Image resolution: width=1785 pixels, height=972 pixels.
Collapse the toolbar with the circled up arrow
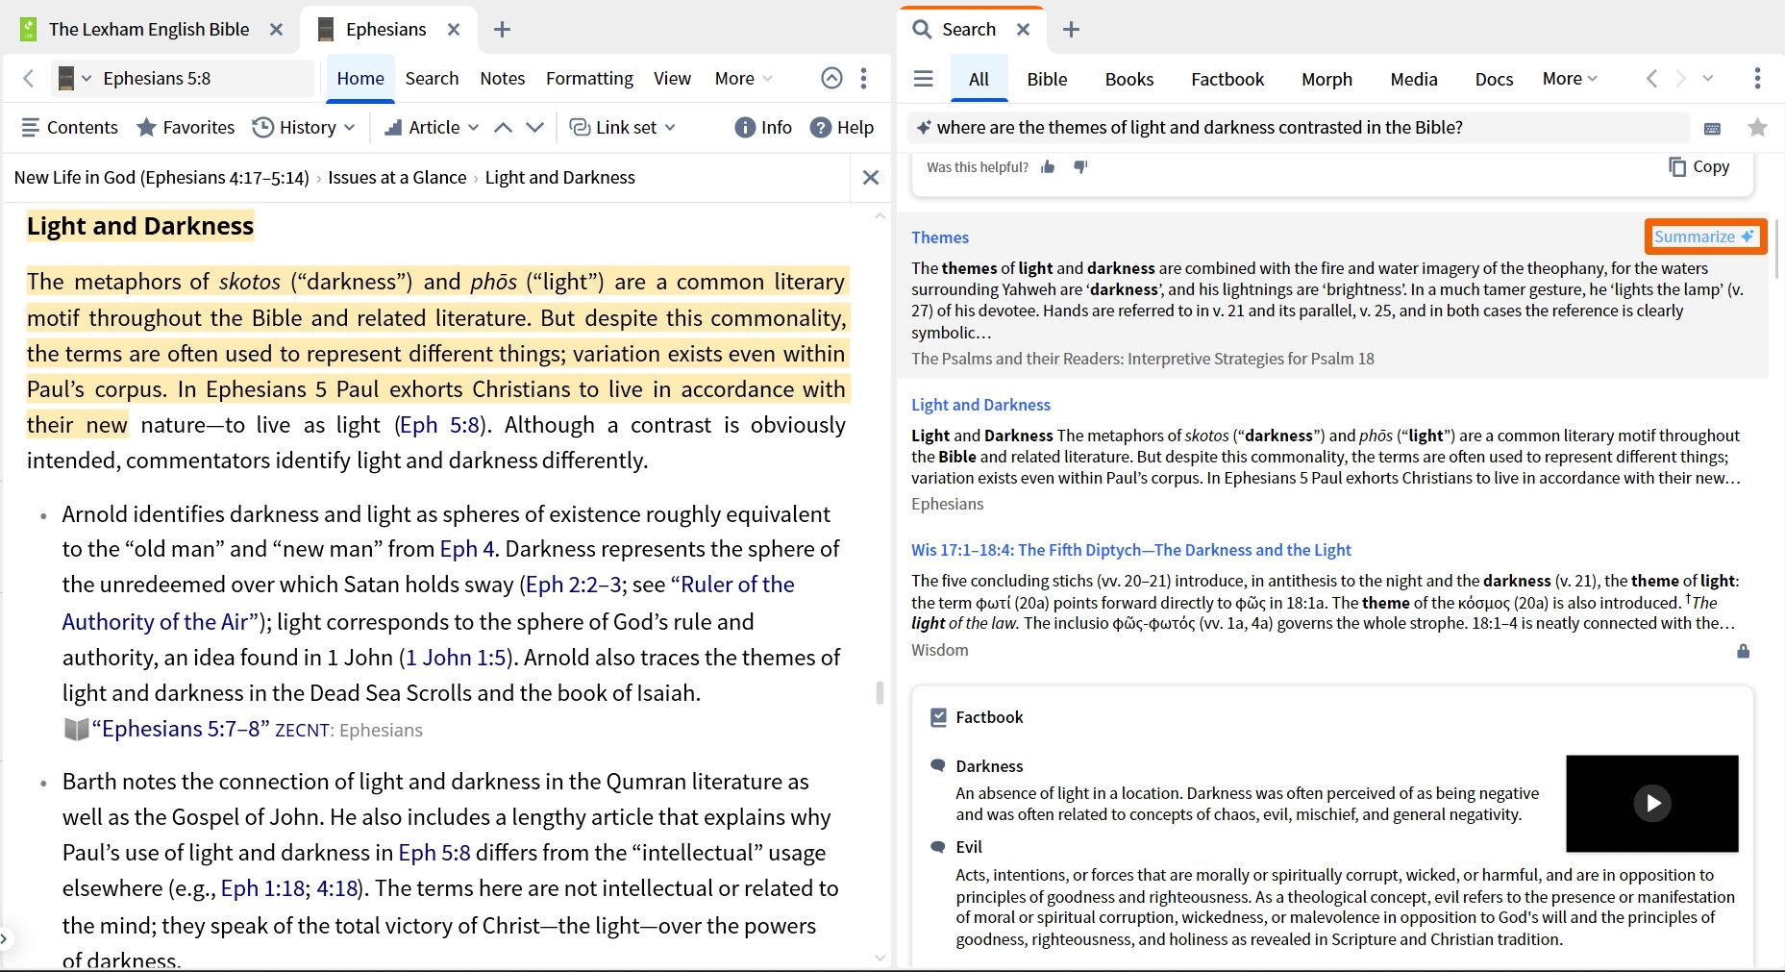831,78
